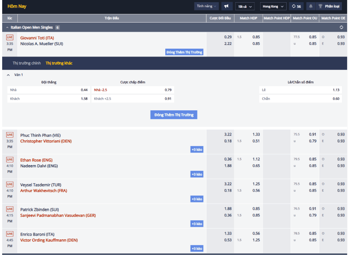Select Chẵn odds 0.60
348x255 pixels.
click(301, 99)
